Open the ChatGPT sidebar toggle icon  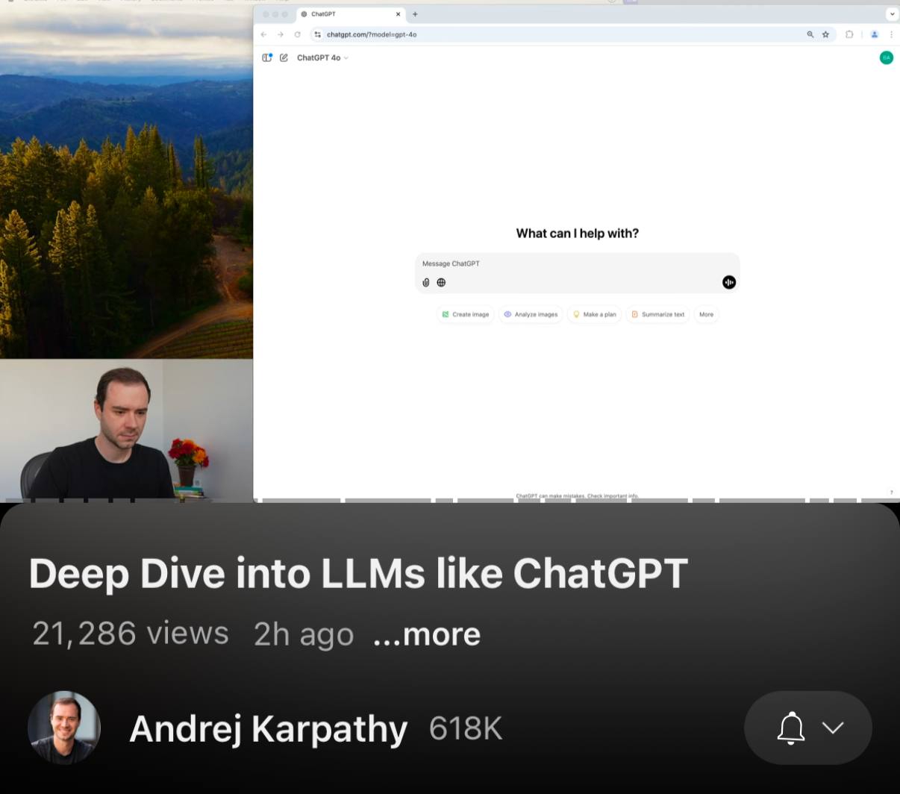point(267,57)
